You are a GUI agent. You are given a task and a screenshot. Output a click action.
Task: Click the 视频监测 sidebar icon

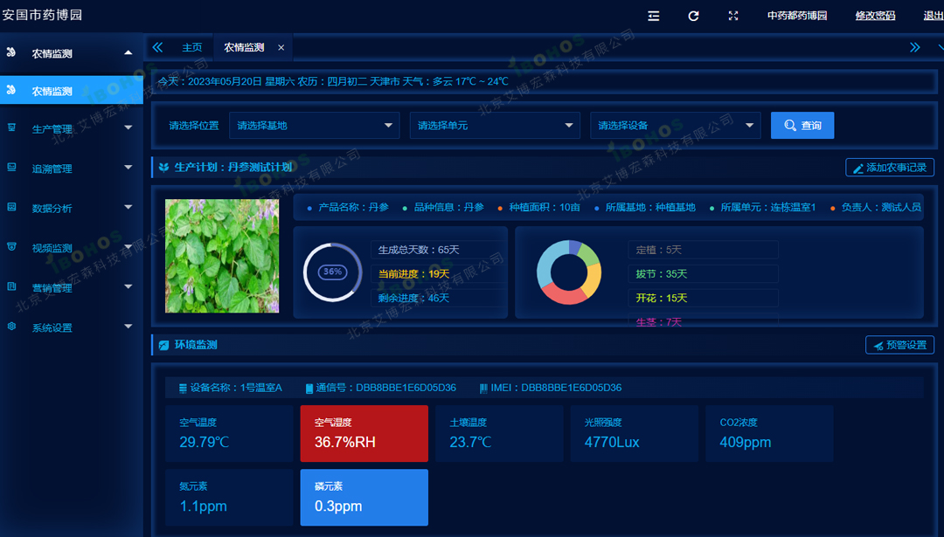click(x=11, y=247)
